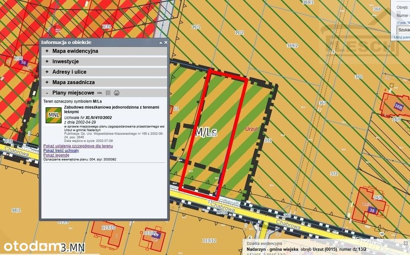
Task: Expand the Mapa zasadnicza section
Action: 104,82
